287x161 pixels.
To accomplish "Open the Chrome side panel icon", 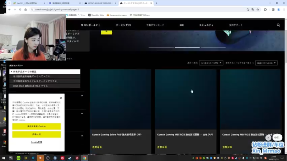I will [x=273, y=10].
